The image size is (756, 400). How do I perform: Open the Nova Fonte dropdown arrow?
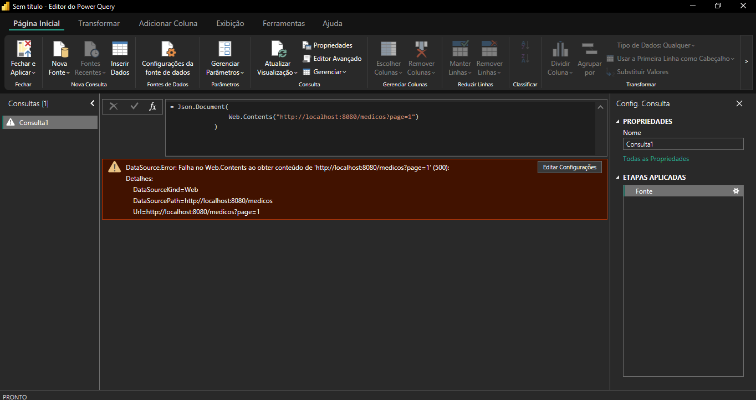(68, 73)
